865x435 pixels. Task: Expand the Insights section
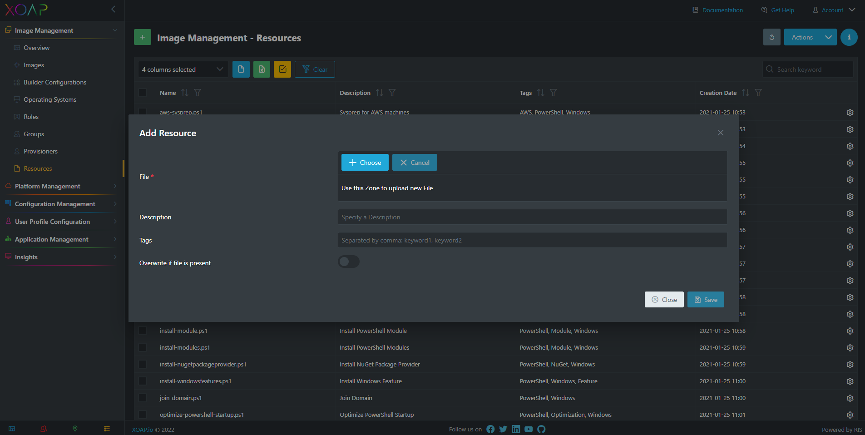[x=60, y=257]
